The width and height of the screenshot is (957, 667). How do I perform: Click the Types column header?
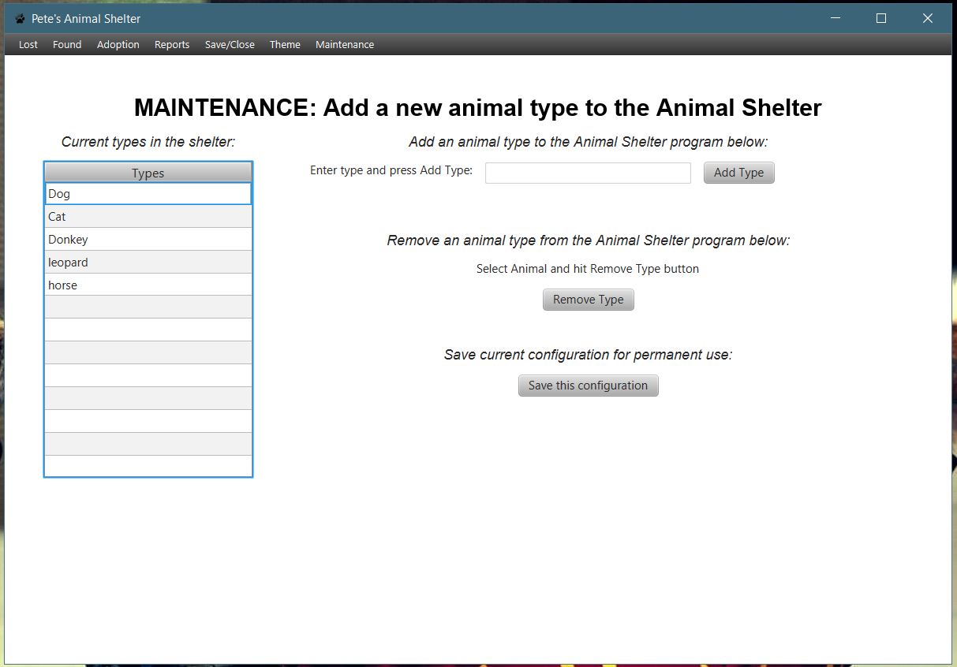coord(147,172)
